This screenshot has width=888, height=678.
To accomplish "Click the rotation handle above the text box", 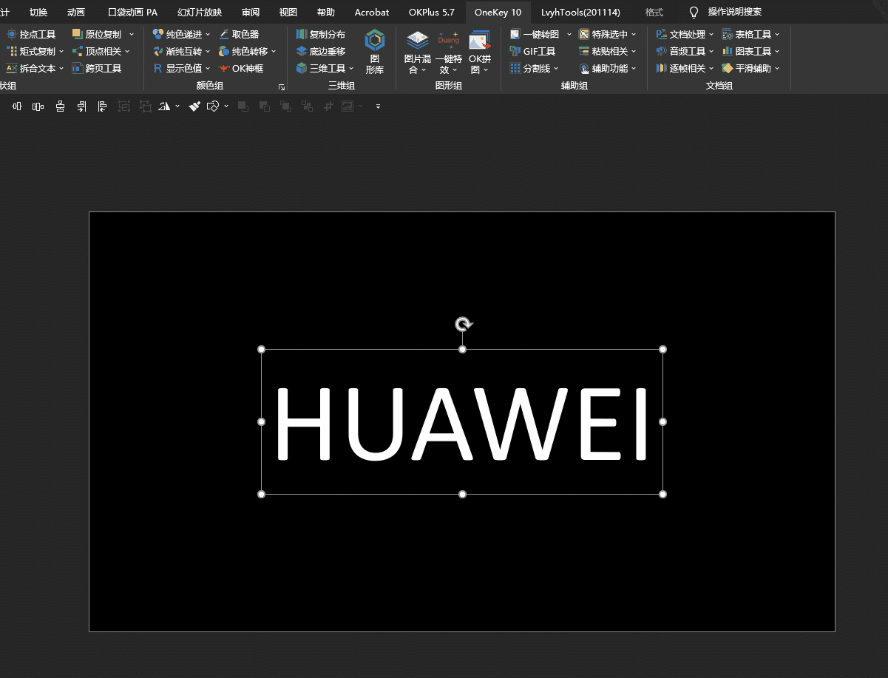I will (463, 324).
